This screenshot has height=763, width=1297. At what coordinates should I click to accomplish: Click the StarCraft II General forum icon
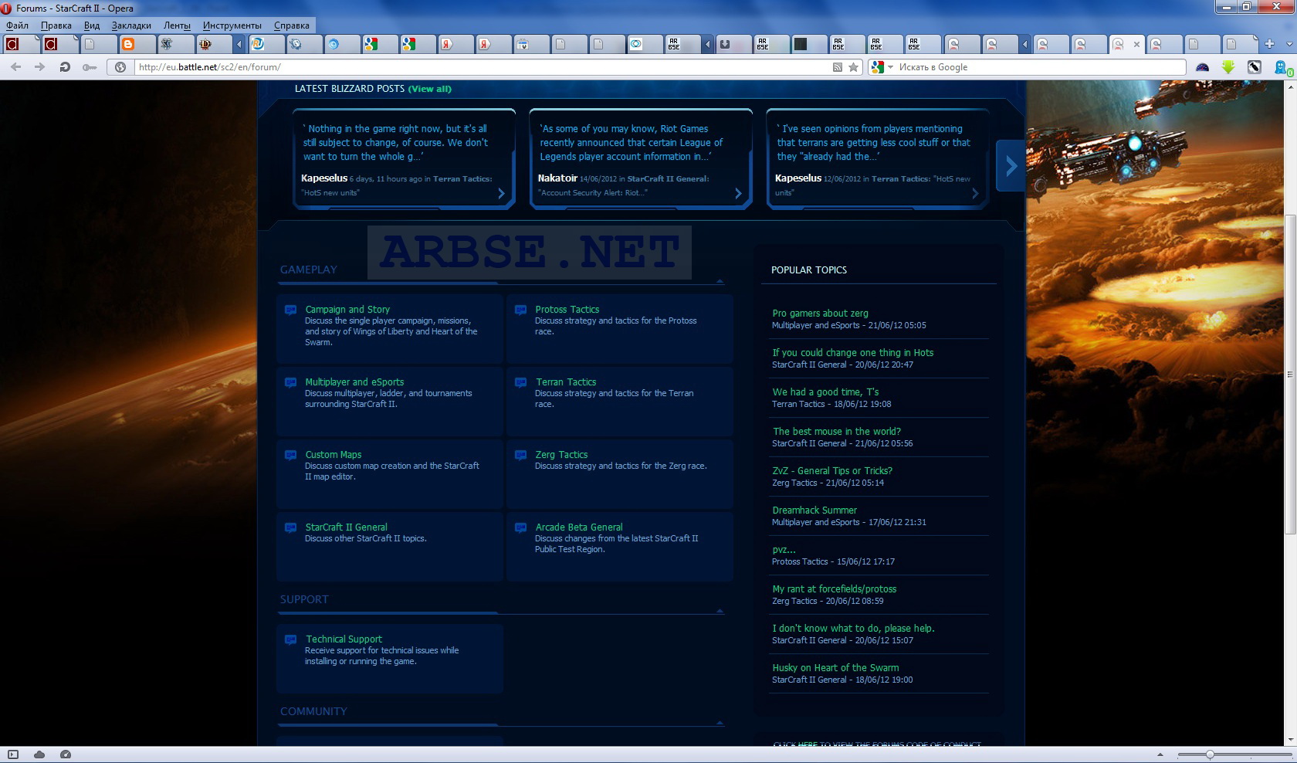coord(290,527)
